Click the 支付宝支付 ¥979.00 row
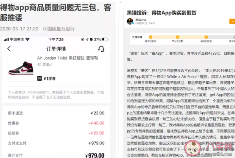 [56, 143]
